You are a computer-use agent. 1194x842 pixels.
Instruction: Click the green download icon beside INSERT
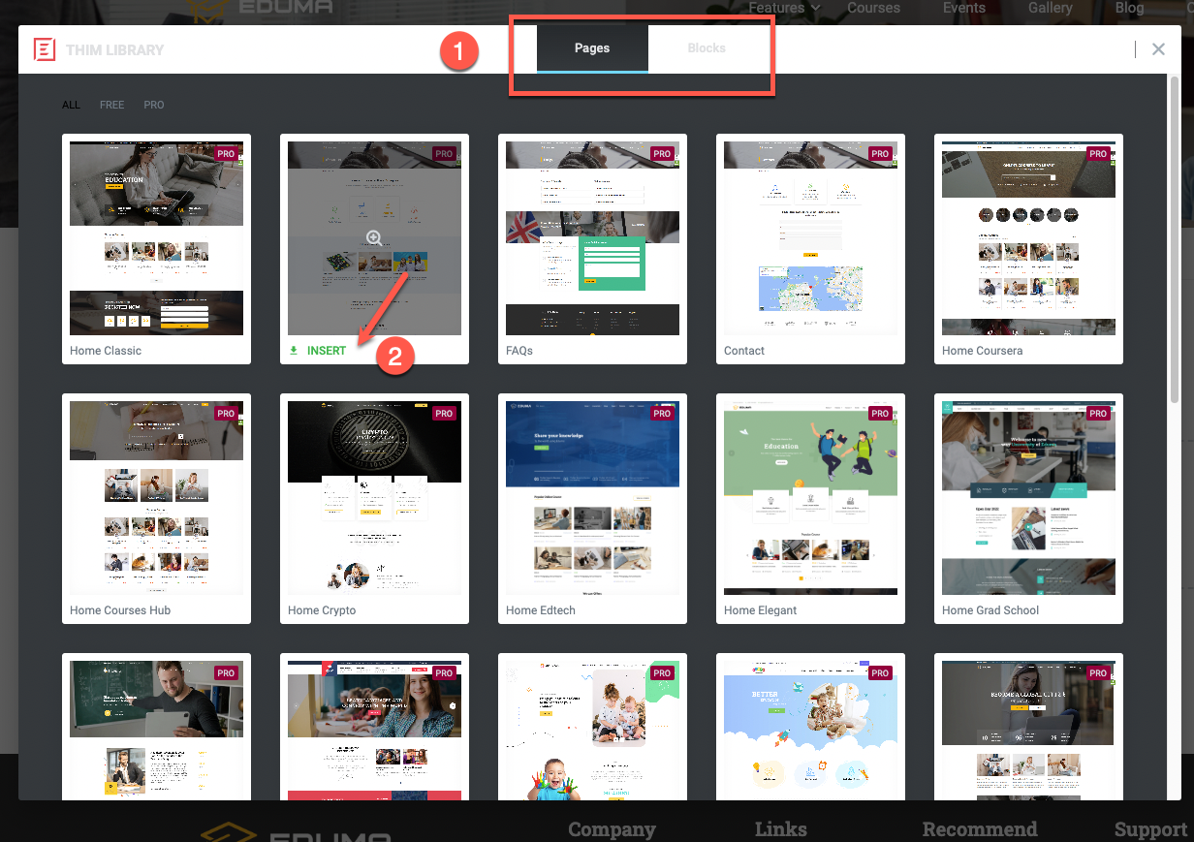(x=294, y=351)
